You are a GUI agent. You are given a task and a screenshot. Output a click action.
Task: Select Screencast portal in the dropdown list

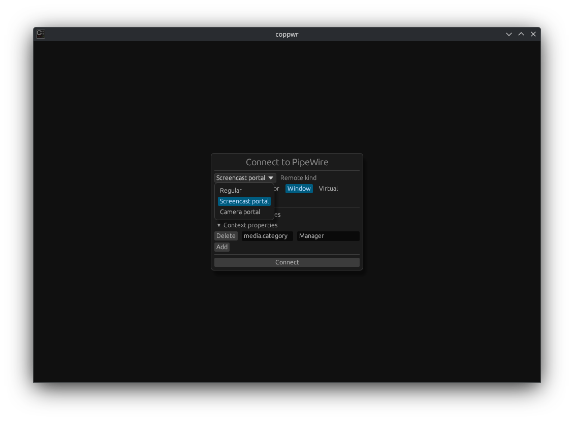244,201
